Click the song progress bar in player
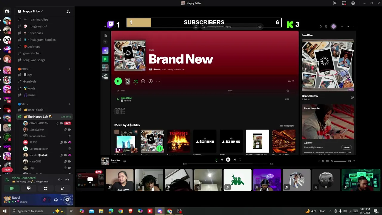This screenshot has height=215, width=382. point(228,164)
